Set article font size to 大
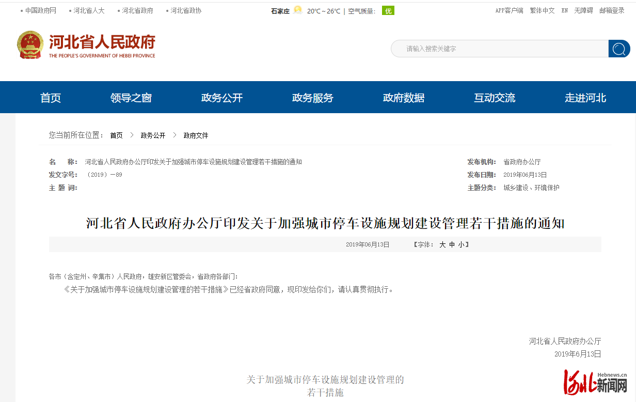 441,244
